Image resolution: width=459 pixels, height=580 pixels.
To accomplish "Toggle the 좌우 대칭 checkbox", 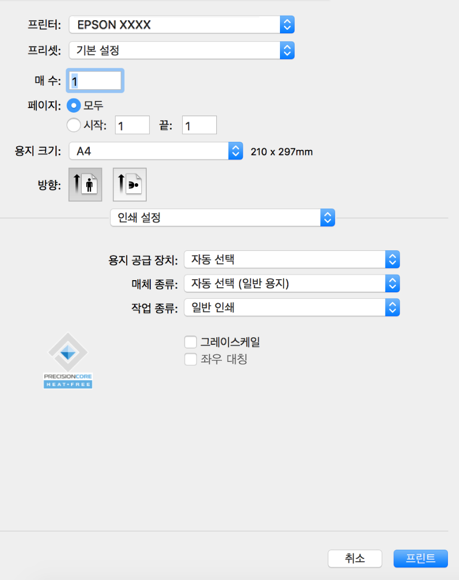I will click(191, 359).
